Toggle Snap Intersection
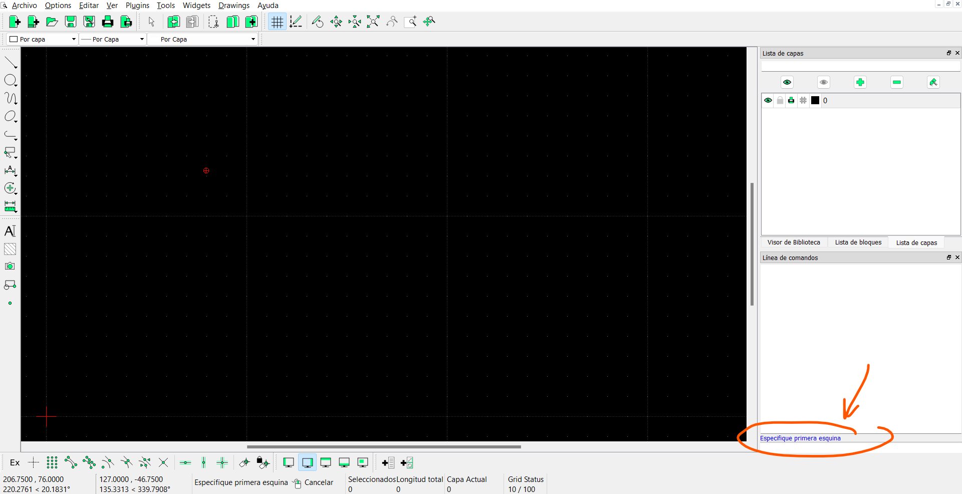Image resolution: width=962 pixels, height=494 pixels. (163, 463)
